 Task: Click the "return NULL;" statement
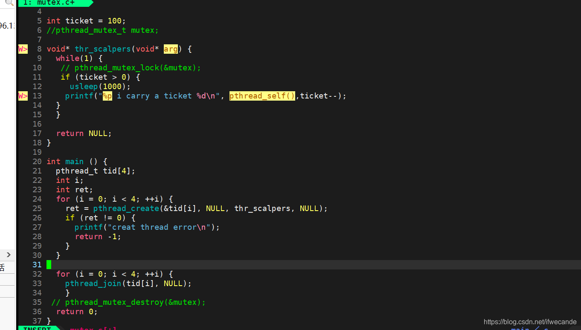coord(84,133)
